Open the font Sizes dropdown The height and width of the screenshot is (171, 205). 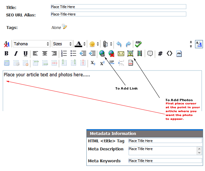(62, 44)
